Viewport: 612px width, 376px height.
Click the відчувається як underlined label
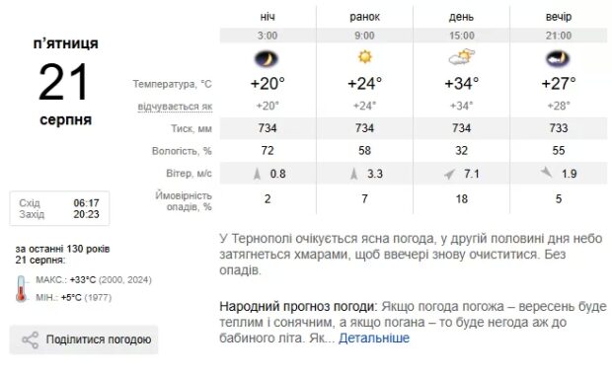[175, 107]
